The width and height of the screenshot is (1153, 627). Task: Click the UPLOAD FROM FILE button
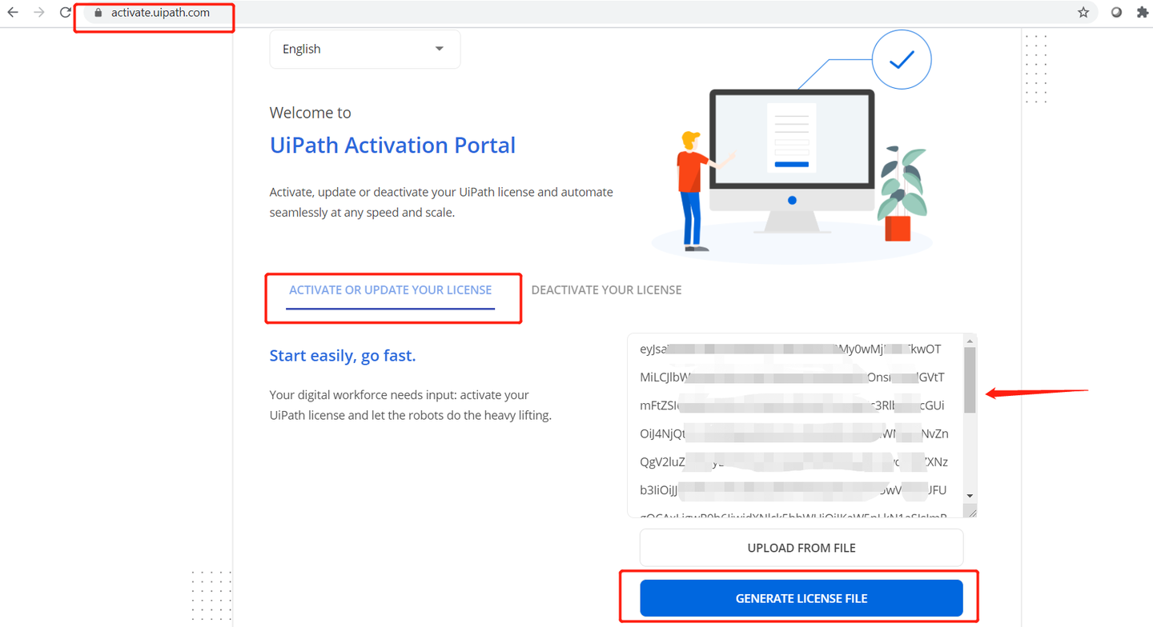[801, 547]
